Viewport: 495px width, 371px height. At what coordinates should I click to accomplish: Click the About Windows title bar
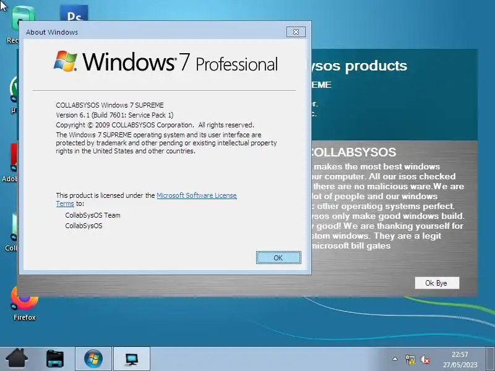click(x=155, y=32)
